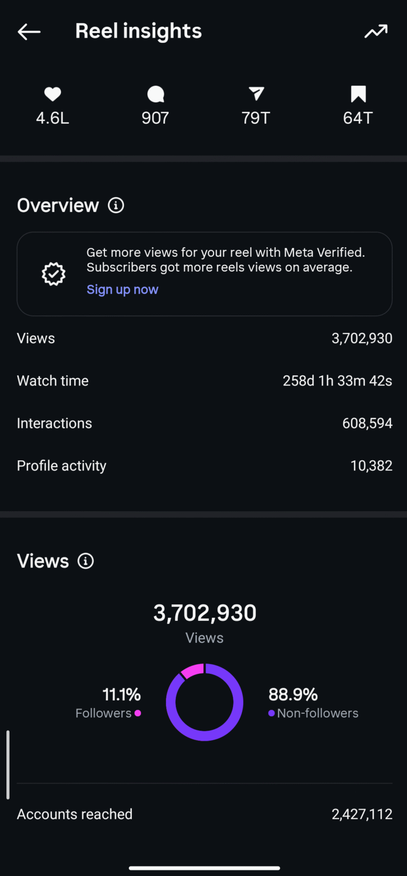
Task: Click the vertical scrollbar on left edge
Action: [8, 764]
